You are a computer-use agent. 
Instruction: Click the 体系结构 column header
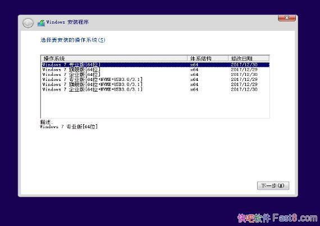[208, 58]
